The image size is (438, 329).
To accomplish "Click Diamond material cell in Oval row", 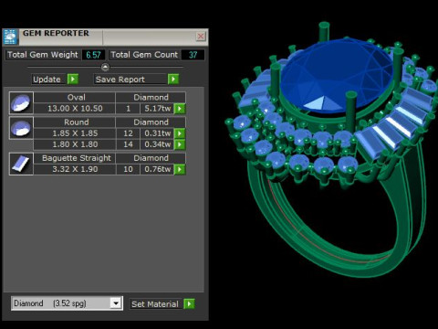I will pos(151,98).
